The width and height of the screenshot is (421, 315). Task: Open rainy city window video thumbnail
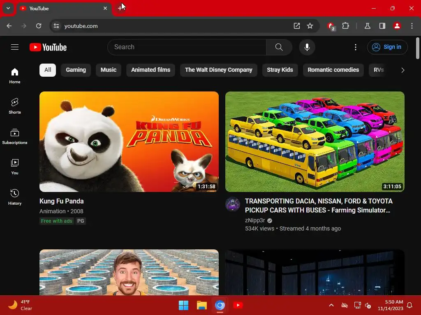pyautogui.click(x=315, y=272)
